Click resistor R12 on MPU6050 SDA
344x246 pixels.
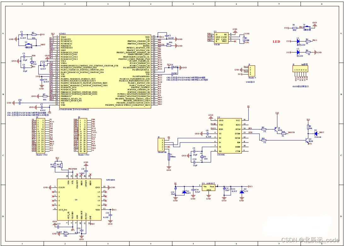pyautogui.click(x=54, y=165)
